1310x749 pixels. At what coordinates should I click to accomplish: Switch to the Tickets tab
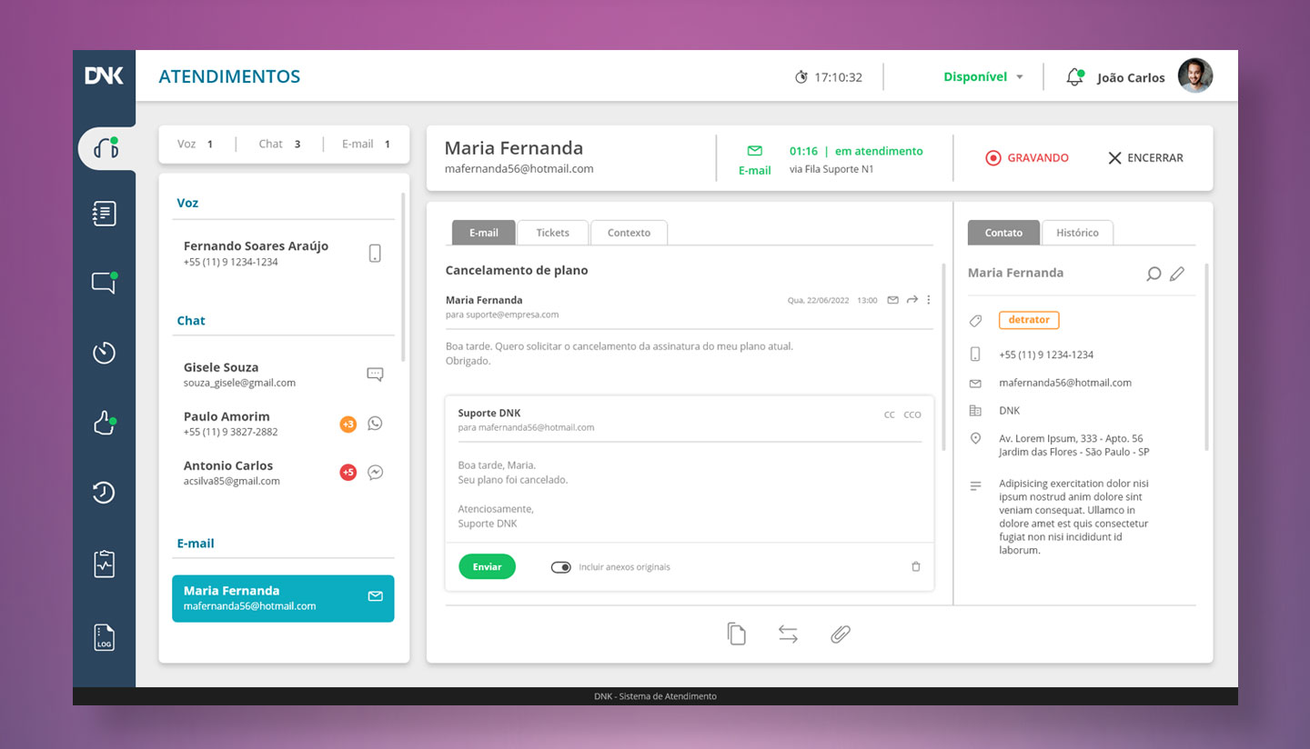tap(552, 233)
